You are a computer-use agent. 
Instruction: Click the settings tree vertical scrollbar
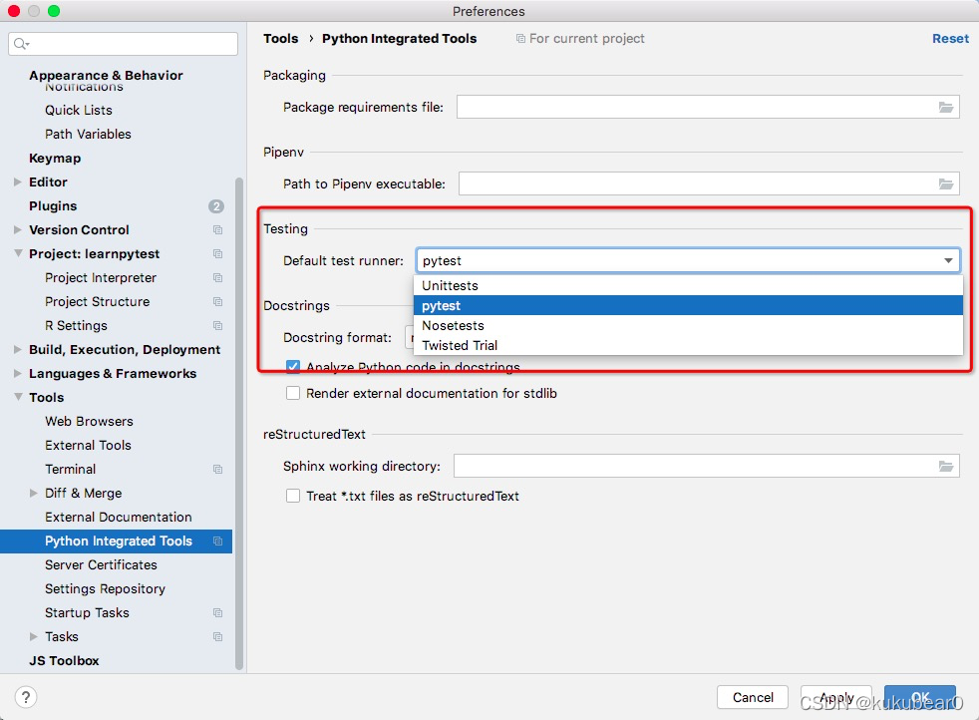tap(239, 425)
